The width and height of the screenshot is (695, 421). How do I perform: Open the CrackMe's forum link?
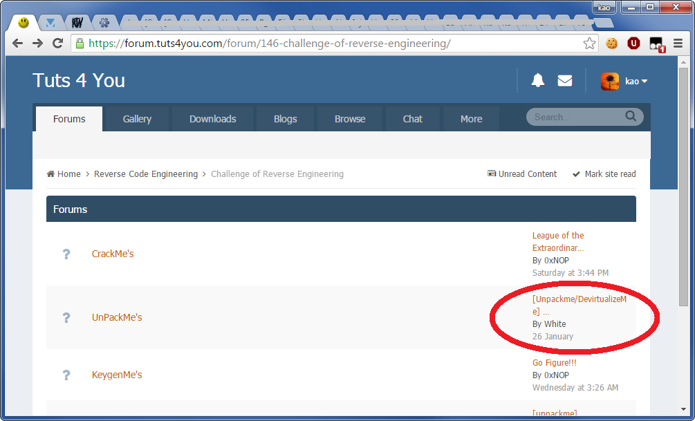click(x=113, y=254)
